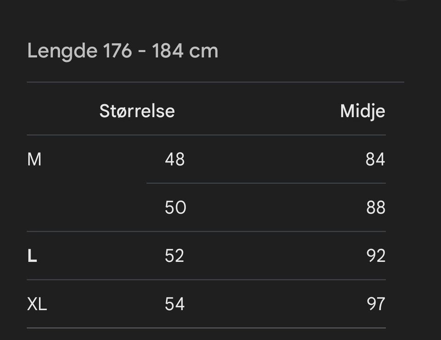The width and height of the screenshot is (441, 340).
Task: Click the divider between rows 48 and 50
Action: click(266, 183)
